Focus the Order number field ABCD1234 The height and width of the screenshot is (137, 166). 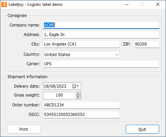click(81, 105)
